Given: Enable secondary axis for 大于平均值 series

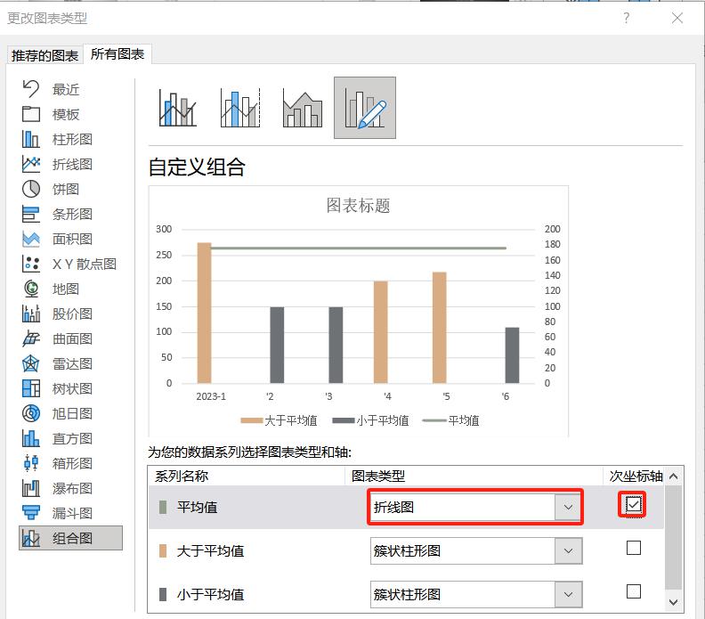Looking at the screenshot, I should [634, 548].
